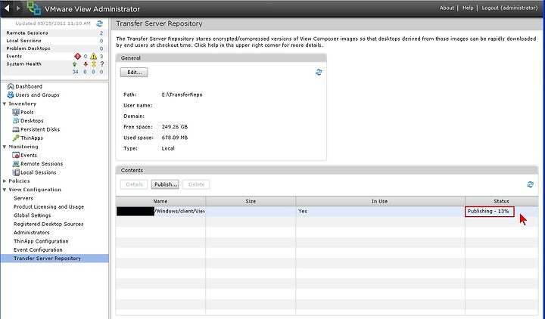Collapse the Monitoring tree section
The height and width of the screenshot is (319, 545).
coord(5,147)
